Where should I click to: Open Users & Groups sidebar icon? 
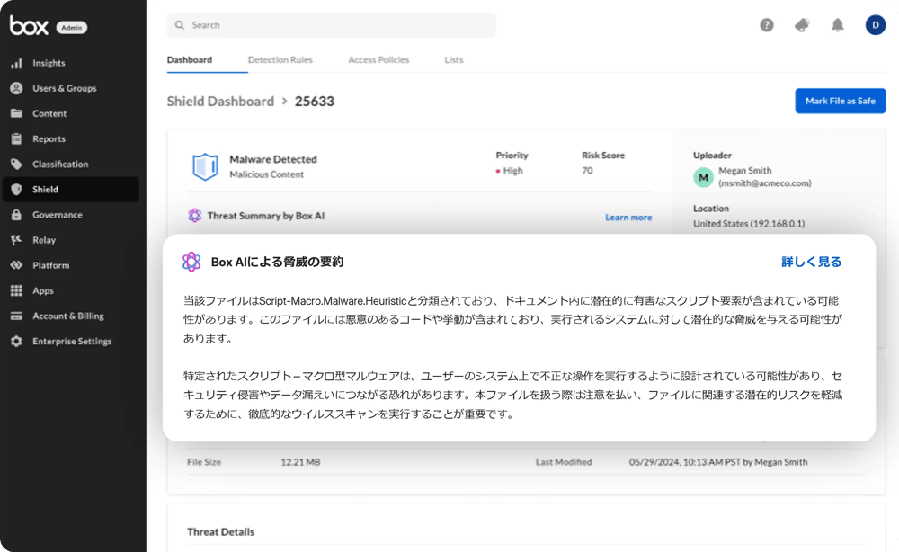pyautogui.click(x=16, y=88)
